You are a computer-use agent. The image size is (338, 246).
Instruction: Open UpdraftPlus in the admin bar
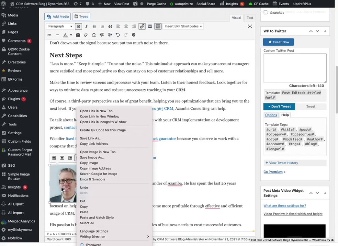pos(302,4)
